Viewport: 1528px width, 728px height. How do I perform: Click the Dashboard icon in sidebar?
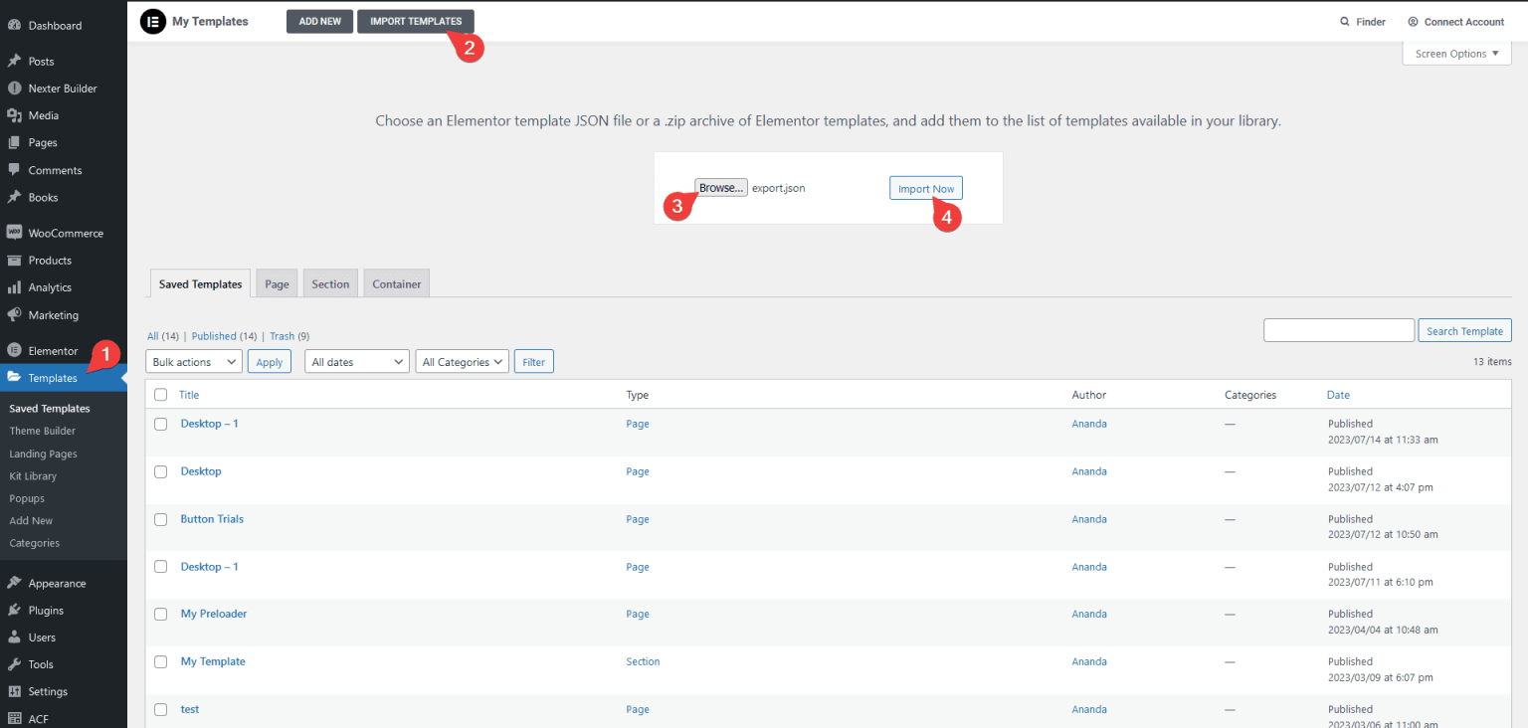[x=17, y=25]
